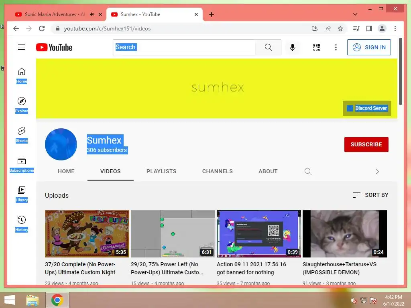Click the address bar URL
The image size is (411, 308).
point(107,28)
